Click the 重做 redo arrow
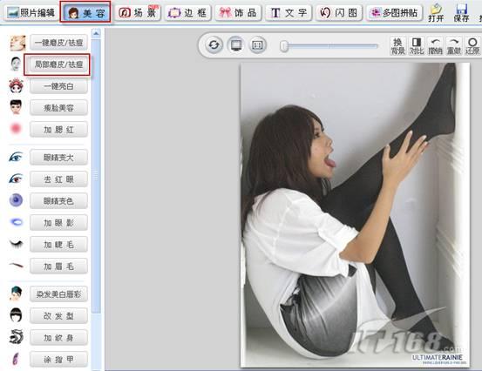Viewport: 482px width, 371px height. [454, 46]
